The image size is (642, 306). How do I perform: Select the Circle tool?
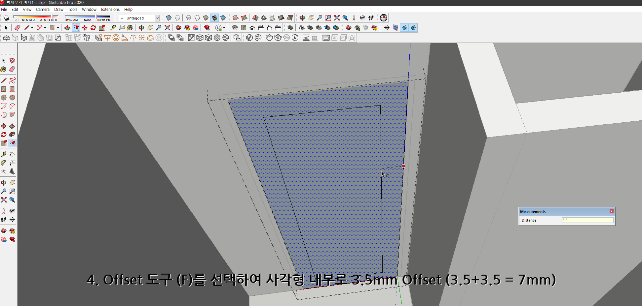pyautogui.click(x=4, y=98)
